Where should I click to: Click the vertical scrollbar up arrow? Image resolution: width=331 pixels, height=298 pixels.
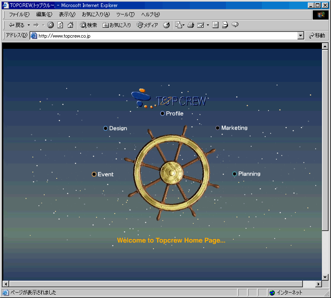click(325, 46)
